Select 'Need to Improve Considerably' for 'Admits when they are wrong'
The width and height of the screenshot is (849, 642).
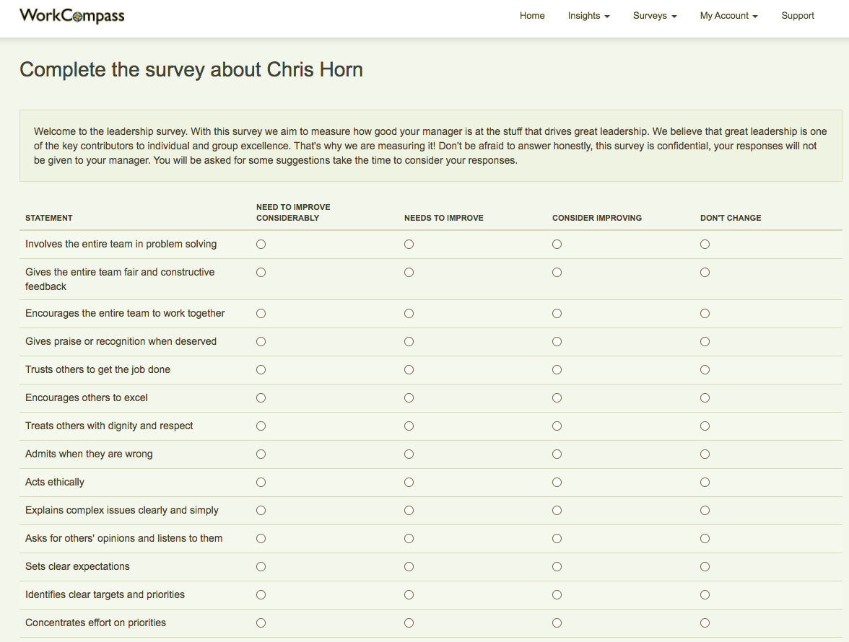261,454
